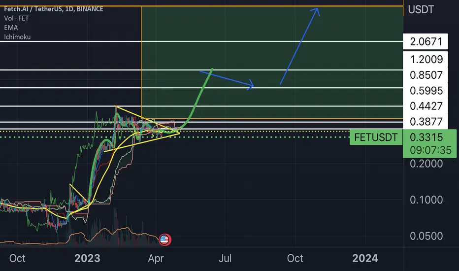The height and width of the screenshot is (271, 459).
Task: Click the 0.4427 price level label
Action: tap(426, 106)
